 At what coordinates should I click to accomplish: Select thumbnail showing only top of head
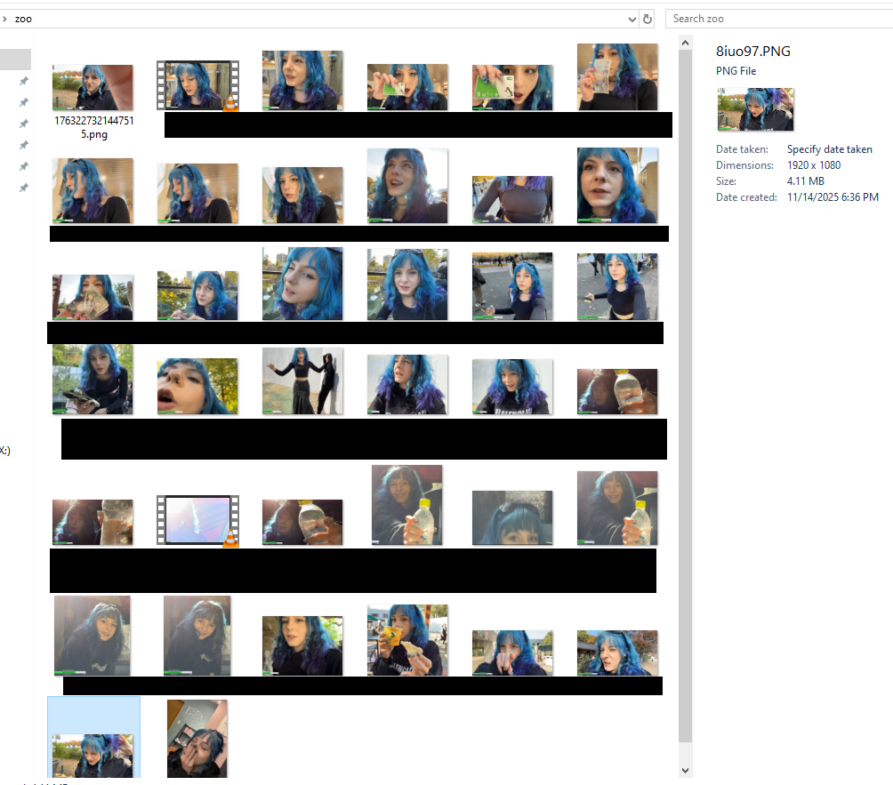click(x=512, y=517)
